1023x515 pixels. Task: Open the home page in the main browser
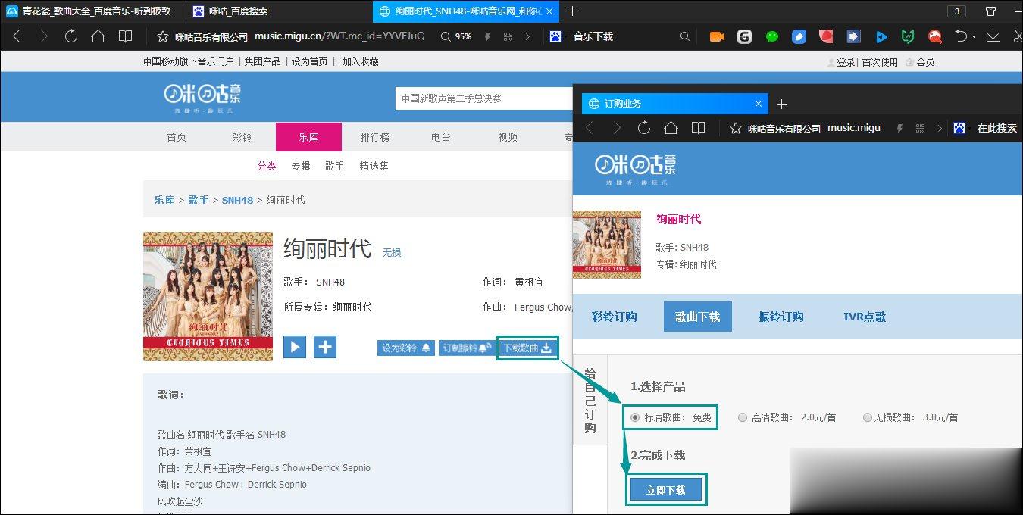(x=98, y=36)
